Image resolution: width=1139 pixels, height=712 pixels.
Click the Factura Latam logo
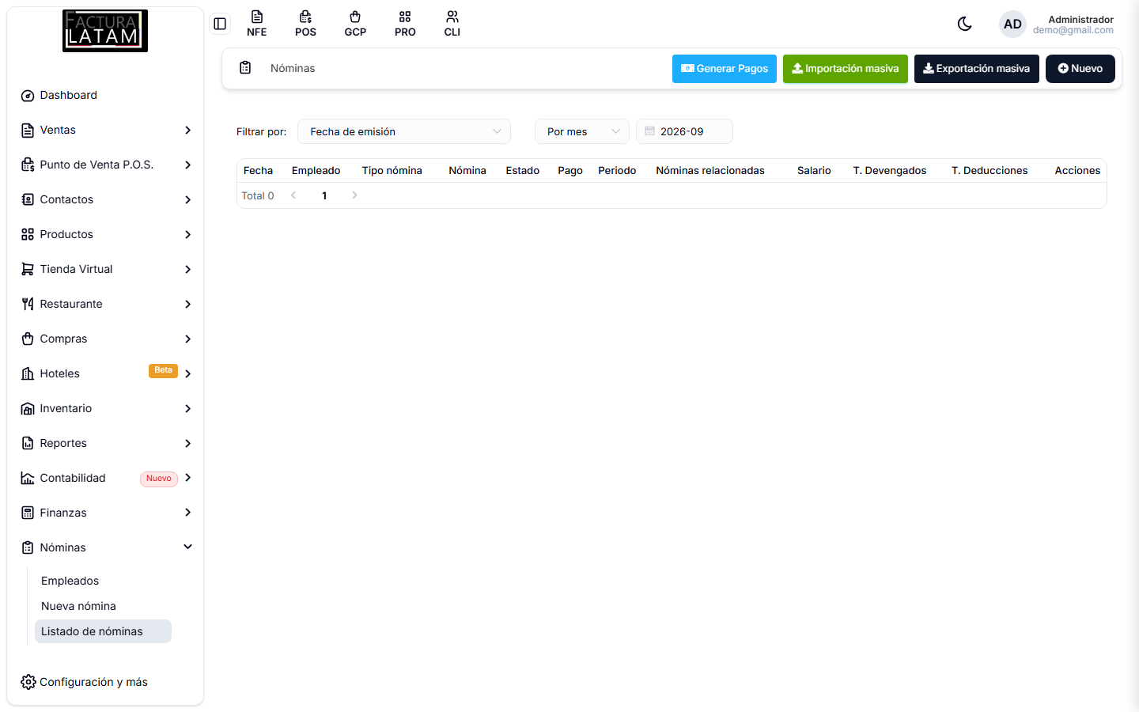click(x=105, y=31)
